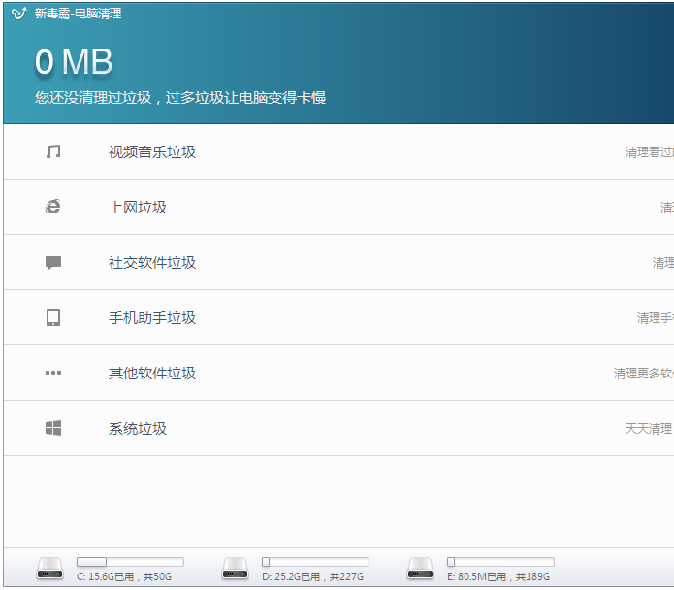Open the 上网垃圾 category label

tap(138, 207)
